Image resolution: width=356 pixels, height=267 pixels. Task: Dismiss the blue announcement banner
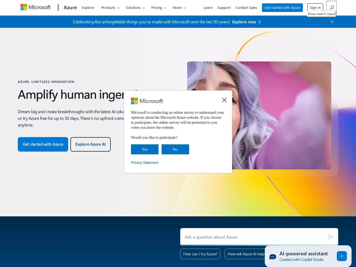(332, 22)
